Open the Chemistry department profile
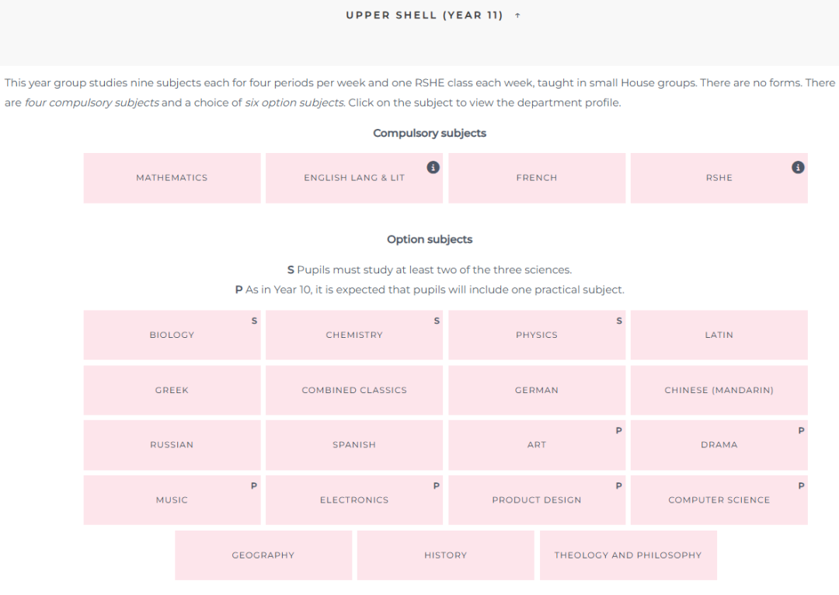Viewport: 839px width, 595px height. tap(354, 335)
